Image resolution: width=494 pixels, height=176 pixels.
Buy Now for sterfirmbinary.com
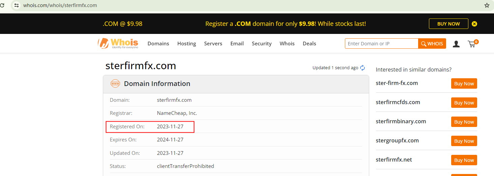pyautogui.click(x=464, y=122)
